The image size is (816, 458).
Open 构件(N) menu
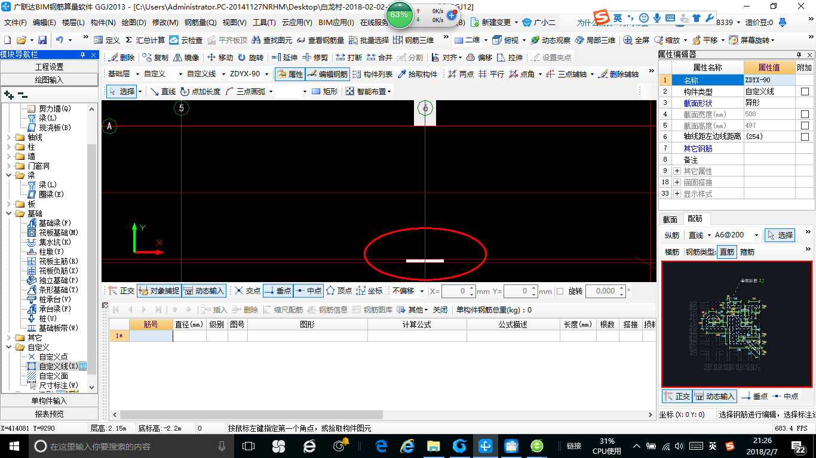[103, 23]
